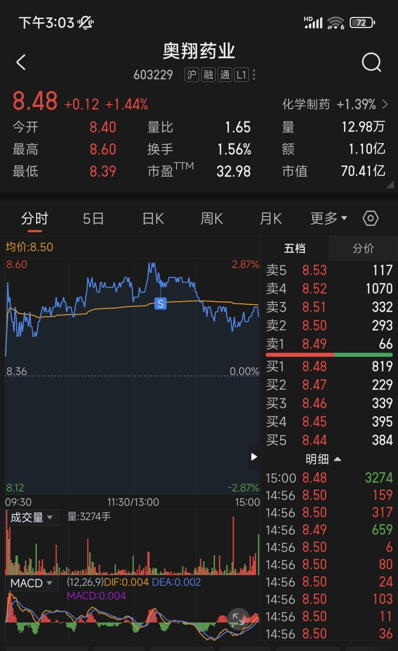The height and width of the screenshot is (651, 398).
Task: Collapse the 明细 trade details list
Action: (x=323, y=459)
